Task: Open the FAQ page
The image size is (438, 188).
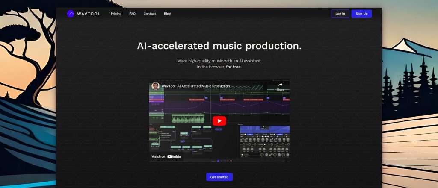Action: pos(133,14)
